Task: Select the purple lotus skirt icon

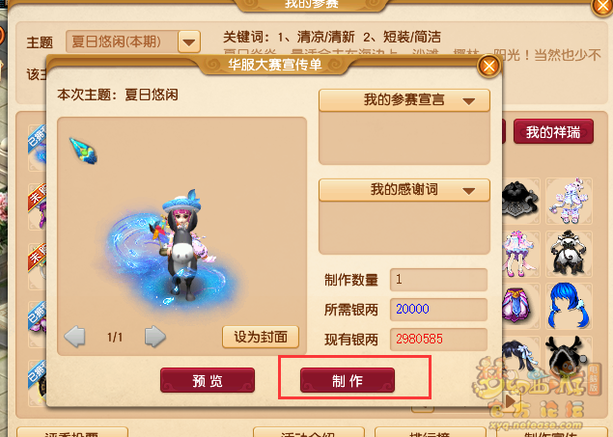Action: [520, 306]
